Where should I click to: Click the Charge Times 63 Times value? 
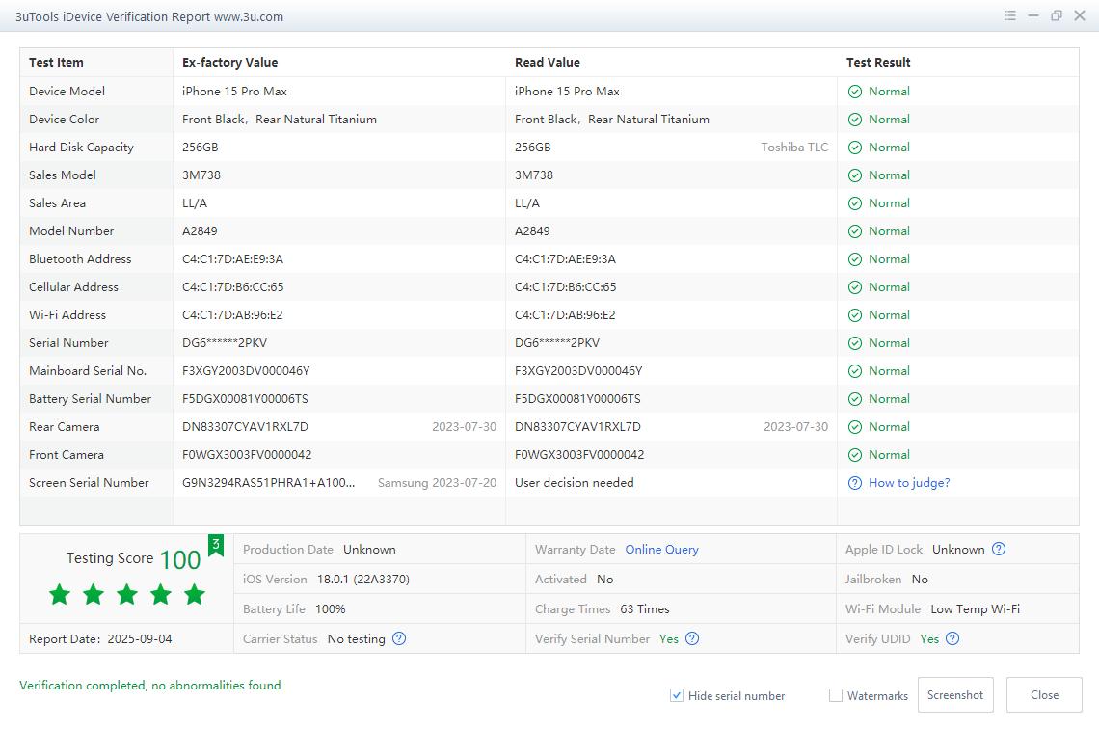[644, 609]
